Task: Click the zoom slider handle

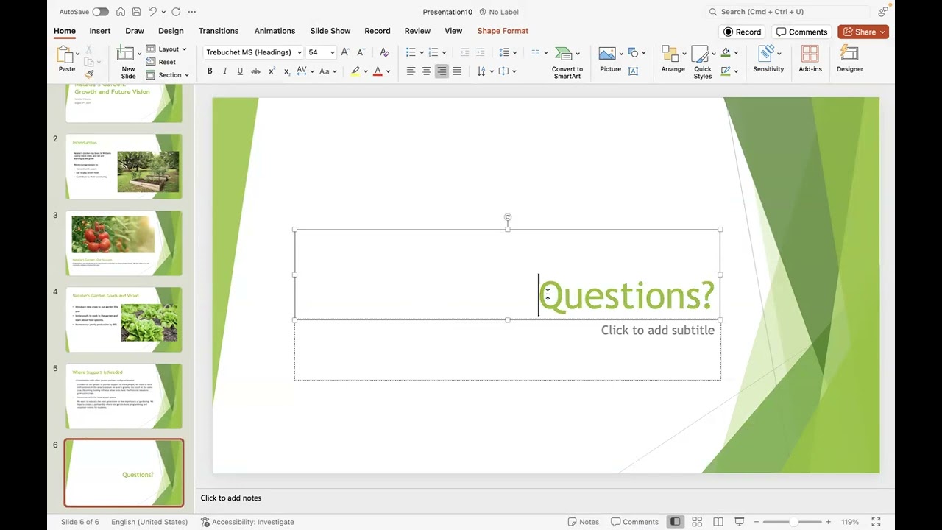Action: [793, 522]
